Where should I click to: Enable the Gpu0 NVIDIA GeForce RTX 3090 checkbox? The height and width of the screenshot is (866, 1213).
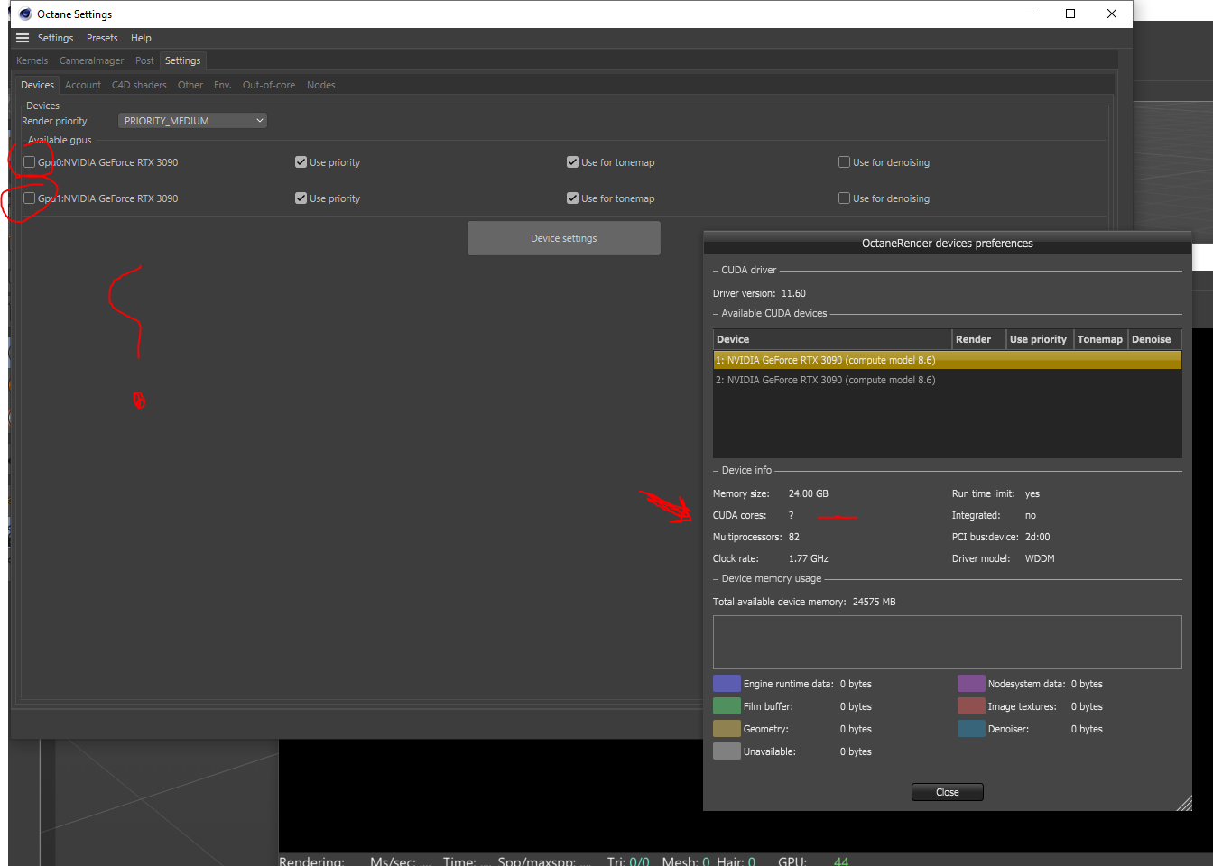coord(30,162)
